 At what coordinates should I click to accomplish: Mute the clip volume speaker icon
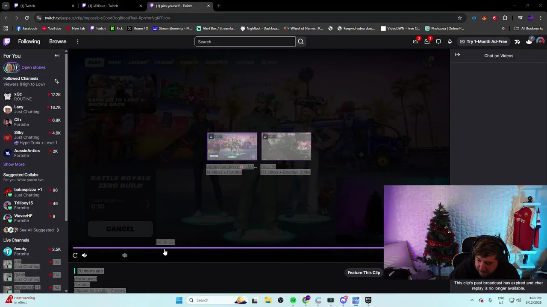tap(84, 255)
